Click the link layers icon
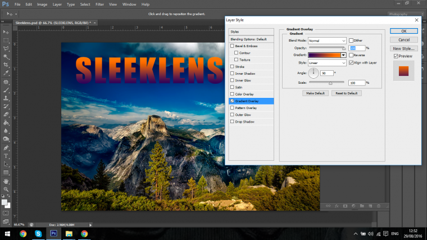This screenshot has height=240, width=427. pyautogui.click(x=328, y=206)
